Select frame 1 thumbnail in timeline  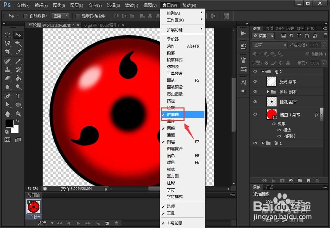coord(34,207)
